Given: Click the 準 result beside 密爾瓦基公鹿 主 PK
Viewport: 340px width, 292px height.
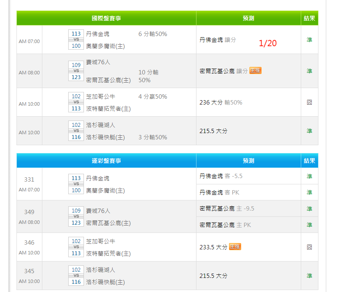Looking at the screenshot, I should click(x=309, y=225).
